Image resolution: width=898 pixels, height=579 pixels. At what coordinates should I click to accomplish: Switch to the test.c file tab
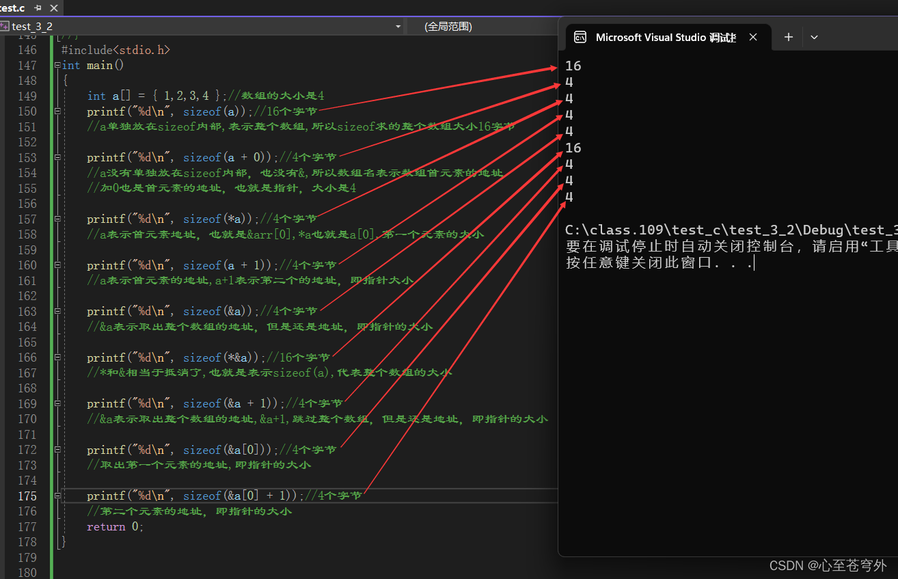point(12,8)
